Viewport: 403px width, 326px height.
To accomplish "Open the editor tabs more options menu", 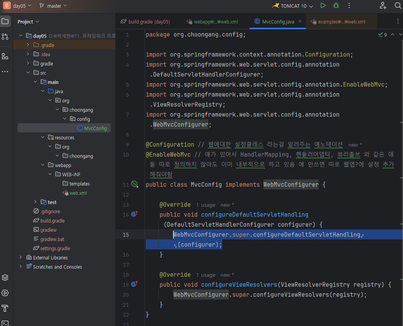I will (398, 22).
